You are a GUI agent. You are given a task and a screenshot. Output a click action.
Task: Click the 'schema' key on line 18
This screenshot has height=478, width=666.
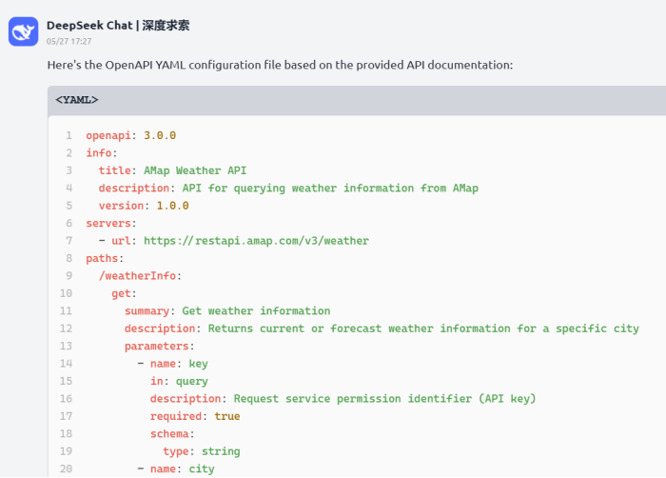169,434
